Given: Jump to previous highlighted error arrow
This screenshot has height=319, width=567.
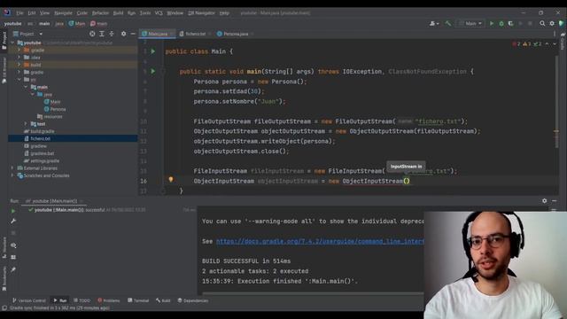Looking at the screenshot, I should 547,43.
